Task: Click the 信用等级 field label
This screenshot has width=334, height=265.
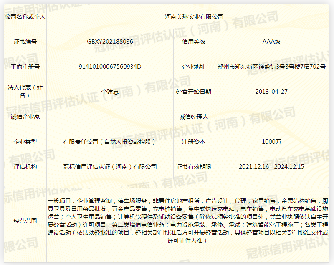Action: point(194,42)
